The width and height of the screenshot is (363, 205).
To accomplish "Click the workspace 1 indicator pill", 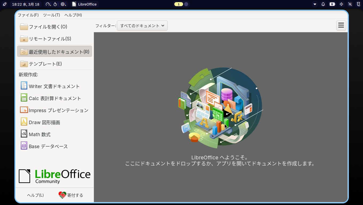I will point(179,4).
